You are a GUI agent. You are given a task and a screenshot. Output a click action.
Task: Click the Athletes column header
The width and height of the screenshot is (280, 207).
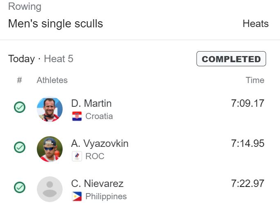(52, 80)
